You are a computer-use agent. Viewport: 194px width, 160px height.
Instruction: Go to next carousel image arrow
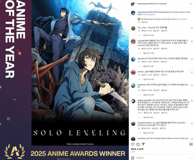[x=126, y=80]
